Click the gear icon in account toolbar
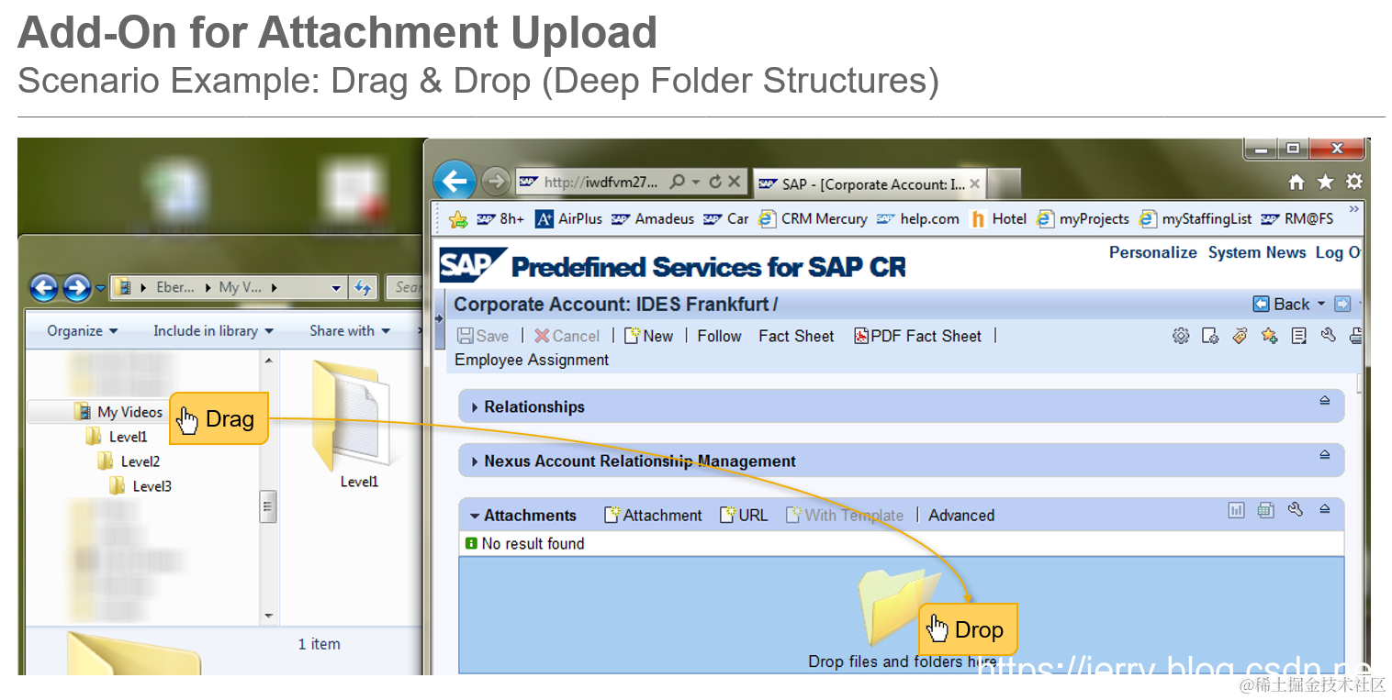Screen dimensions: 1392x700 click(1181, 336)
